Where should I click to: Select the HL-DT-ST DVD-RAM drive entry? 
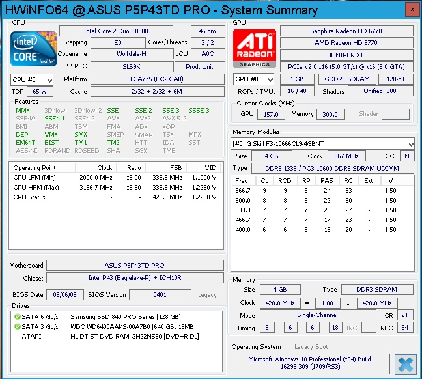pos(116,337)
